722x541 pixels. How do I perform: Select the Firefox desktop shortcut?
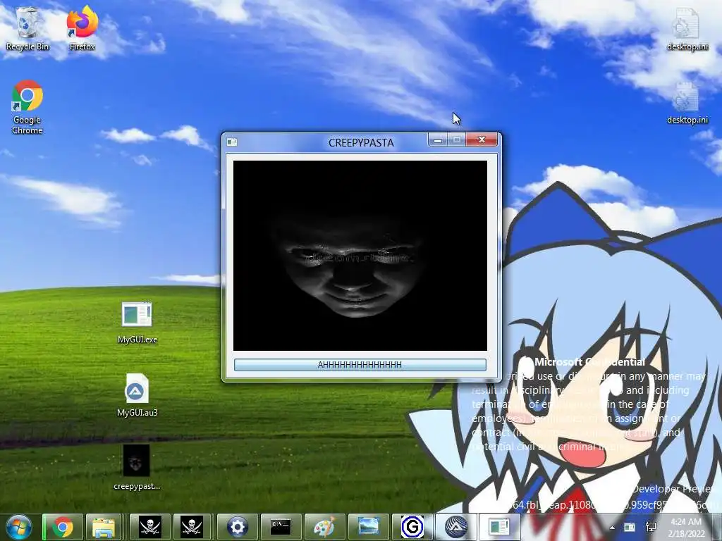click(82, 29)
